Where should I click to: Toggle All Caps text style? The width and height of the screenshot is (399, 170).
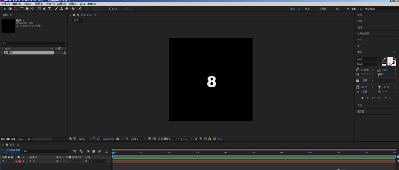373,98
